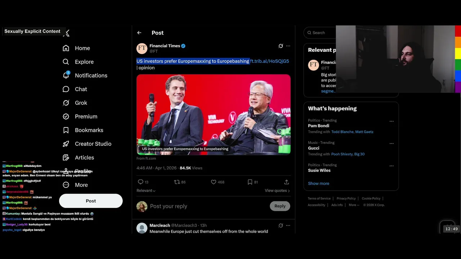Open the Premium badge icon
This screenshot has height=259, width=461.
pyautogui.click(x=66, y=117)
